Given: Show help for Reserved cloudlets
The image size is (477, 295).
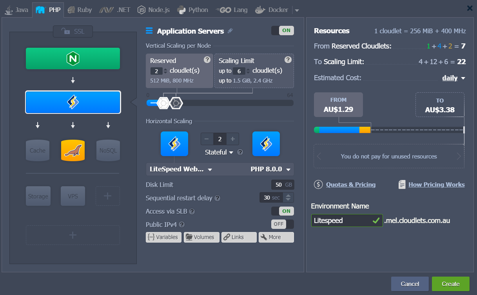Looking at the screenshot, I should tap(207, 59).
